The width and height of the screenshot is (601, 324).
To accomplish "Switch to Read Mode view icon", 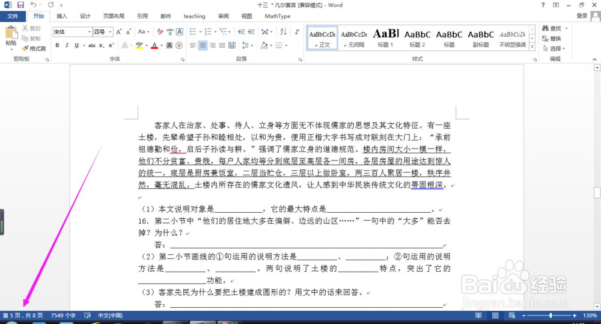I will click(x=478, y=315).
